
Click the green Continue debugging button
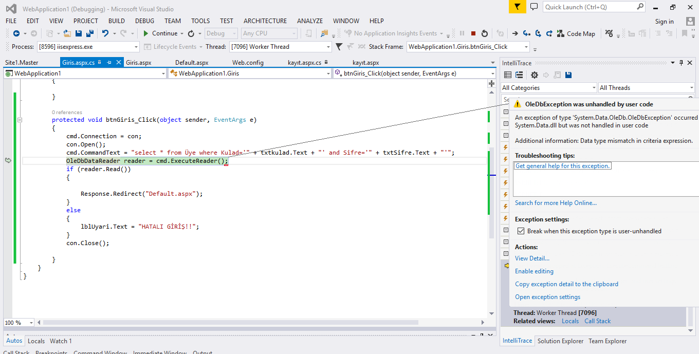click(160, 33)
